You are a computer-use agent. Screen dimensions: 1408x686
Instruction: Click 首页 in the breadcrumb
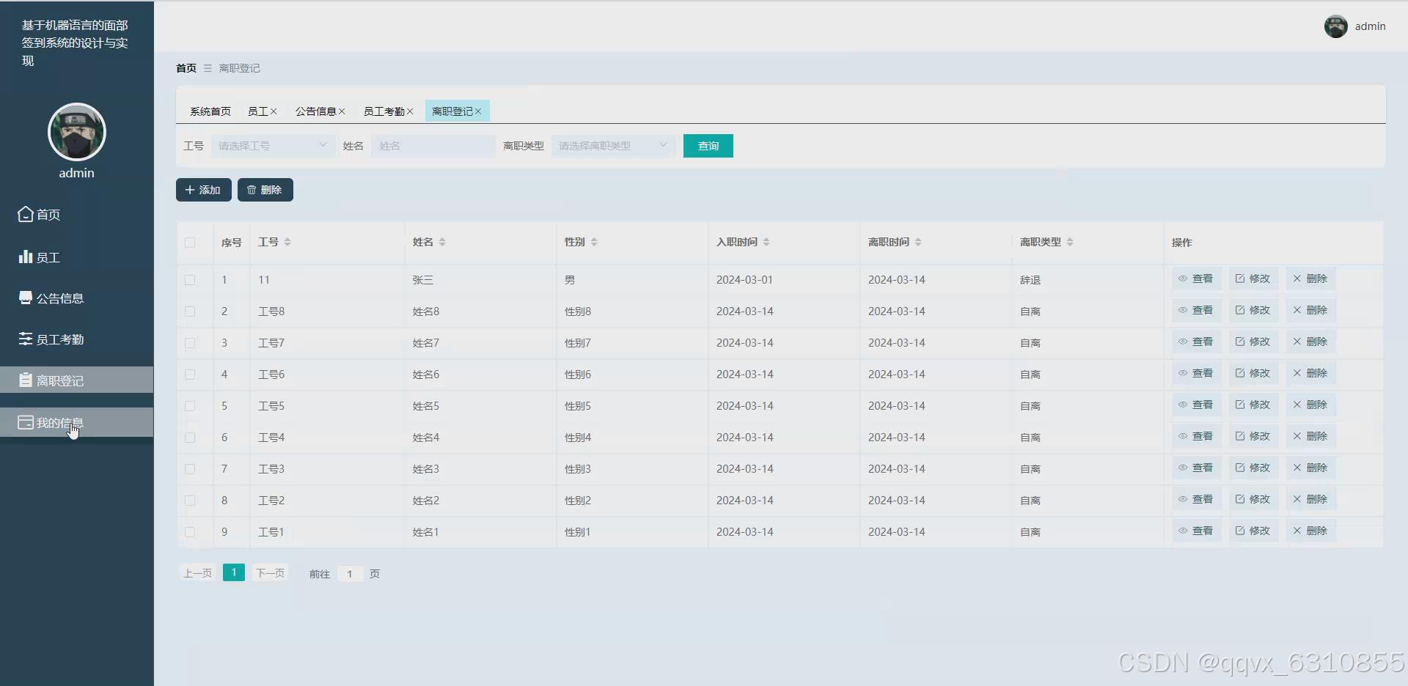tap(186, 68)
